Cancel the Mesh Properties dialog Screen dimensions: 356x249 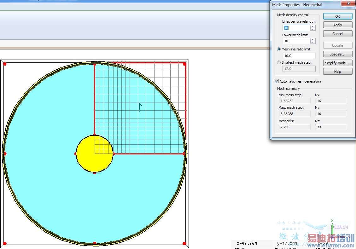pyautogui.click(x=337, y=34)
